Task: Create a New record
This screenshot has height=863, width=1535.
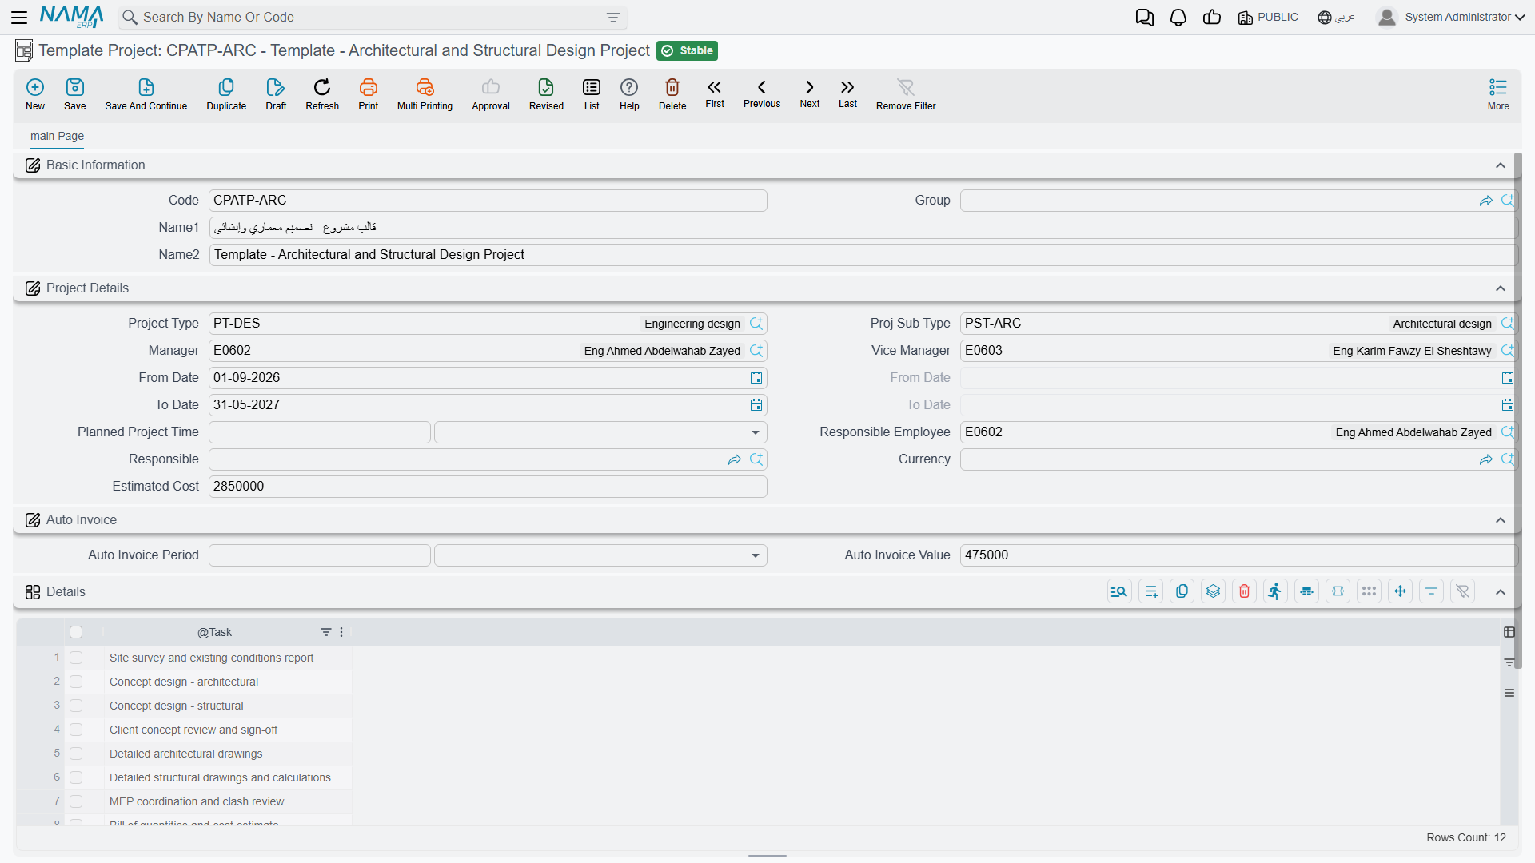Action: point(35,94)
